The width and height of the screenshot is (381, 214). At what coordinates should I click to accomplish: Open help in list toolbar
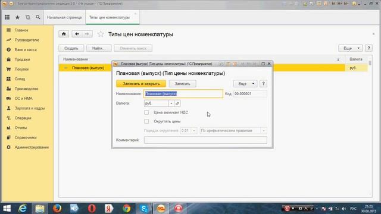click(x=368, y=48)
